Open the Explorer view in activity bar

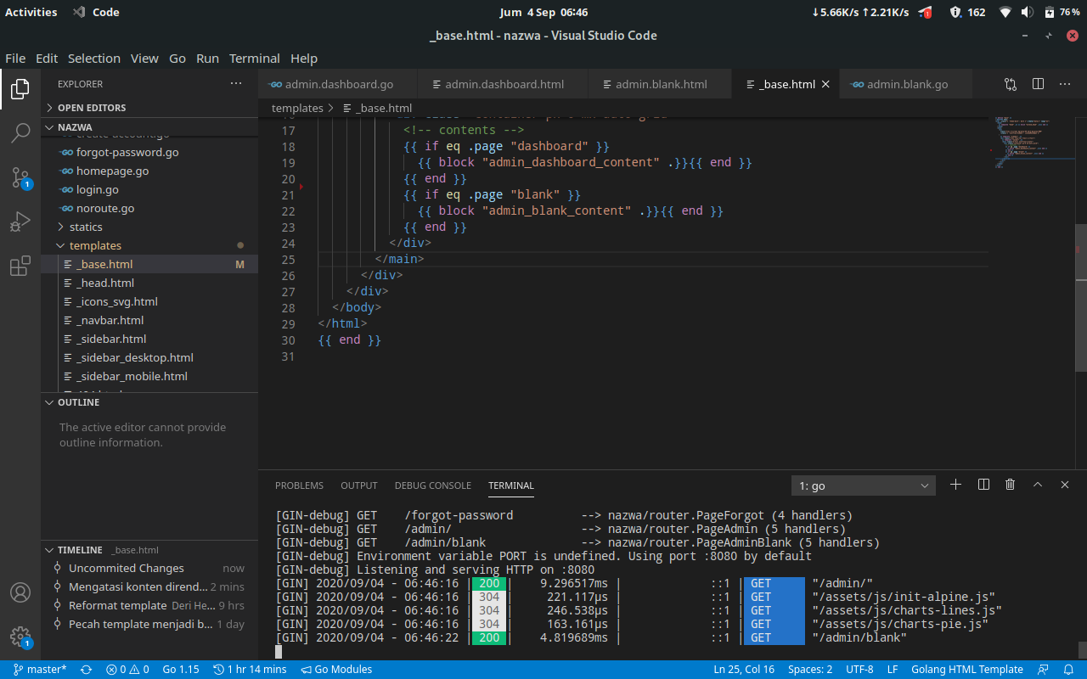click(x=20, y=88)
